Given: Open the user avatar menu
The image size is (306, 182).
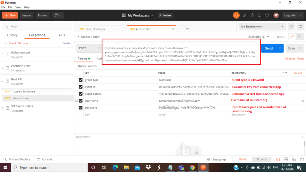Looking at the screenshot, I should tap(276, 15).
